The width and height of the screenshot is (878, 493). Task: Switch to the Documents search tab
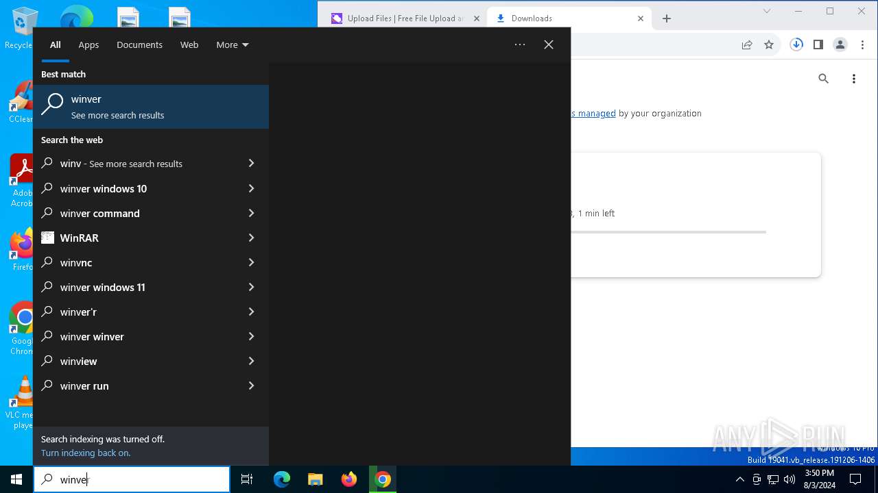(x=139, y=45)
